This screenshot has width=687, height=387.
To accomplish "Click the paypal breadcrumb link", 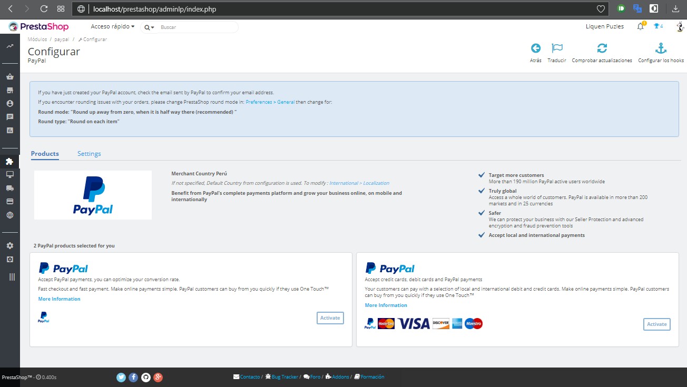I will click(62, 39).
